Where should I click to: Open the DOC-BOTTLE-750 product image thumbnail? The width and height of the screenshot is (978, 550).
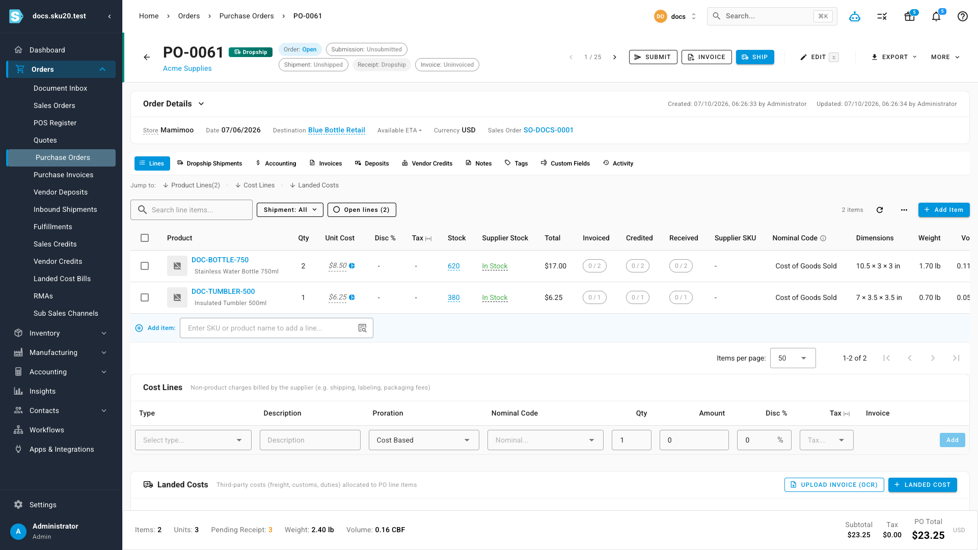click(x=177, y=266)
